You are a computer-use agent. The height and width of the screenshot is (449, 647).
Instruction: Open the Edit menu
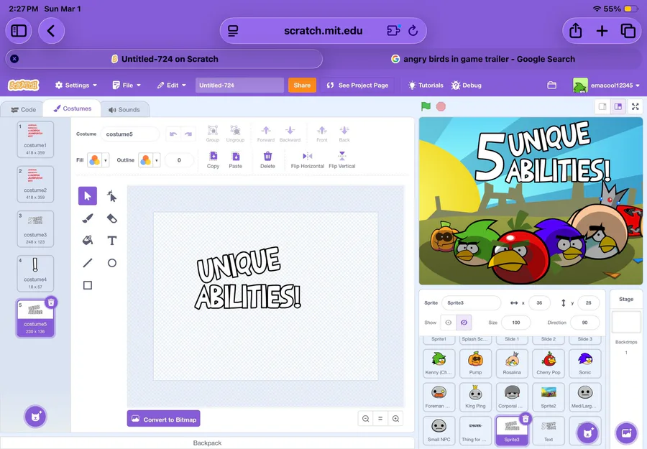[x=171, y=85]
